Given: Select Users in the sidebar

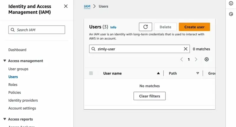Looking at the screenshot, I should [x=13, y=77].
